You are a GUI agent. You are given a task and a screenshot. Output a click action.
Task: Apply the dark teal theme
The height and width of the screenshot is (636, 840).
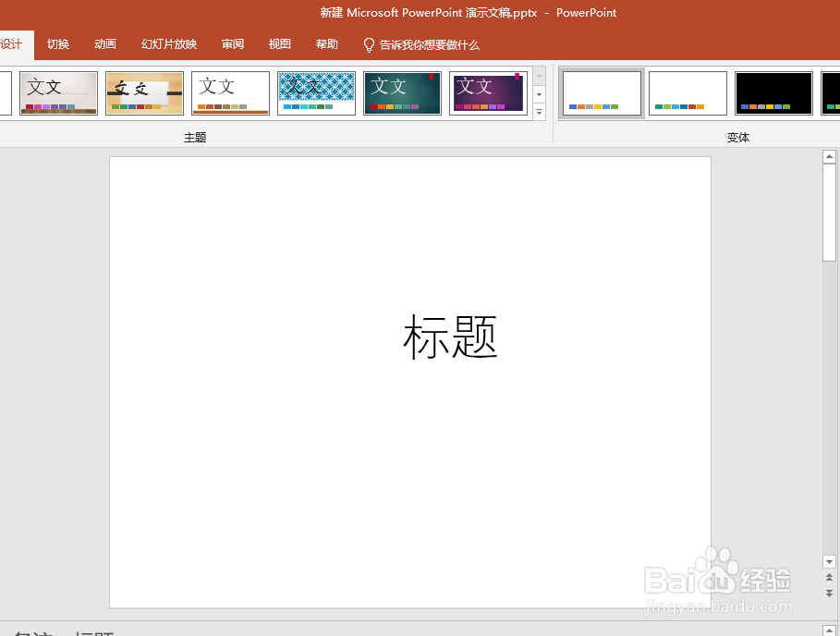click(x=402, y=92)
